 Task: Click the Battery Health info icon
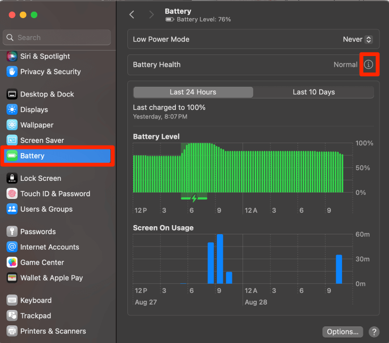coord(369,65)
